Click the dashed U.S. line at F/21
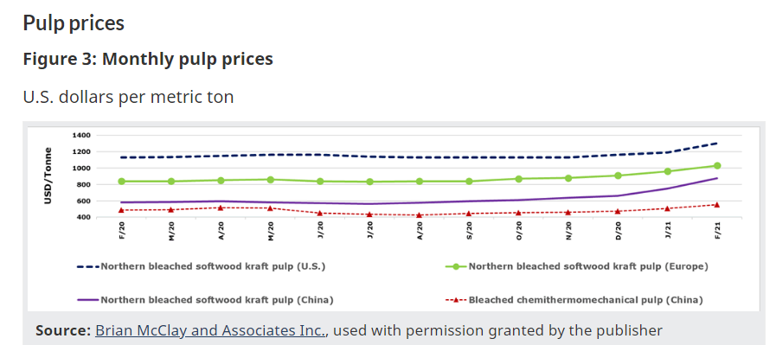 [715, 144]
